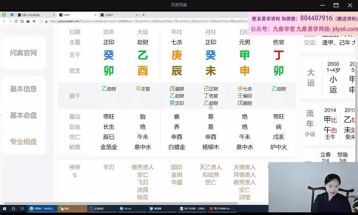
Task: Select the 2000 小运 大运 cell
Action: pos(333,77)
